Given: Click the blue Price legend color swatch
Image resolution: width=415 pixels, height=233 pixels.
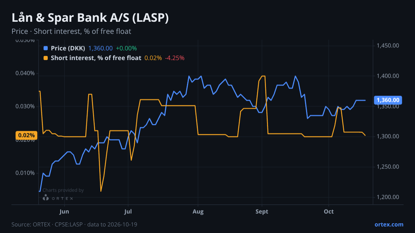Looking at the screenshot, I should coord(46,48).
